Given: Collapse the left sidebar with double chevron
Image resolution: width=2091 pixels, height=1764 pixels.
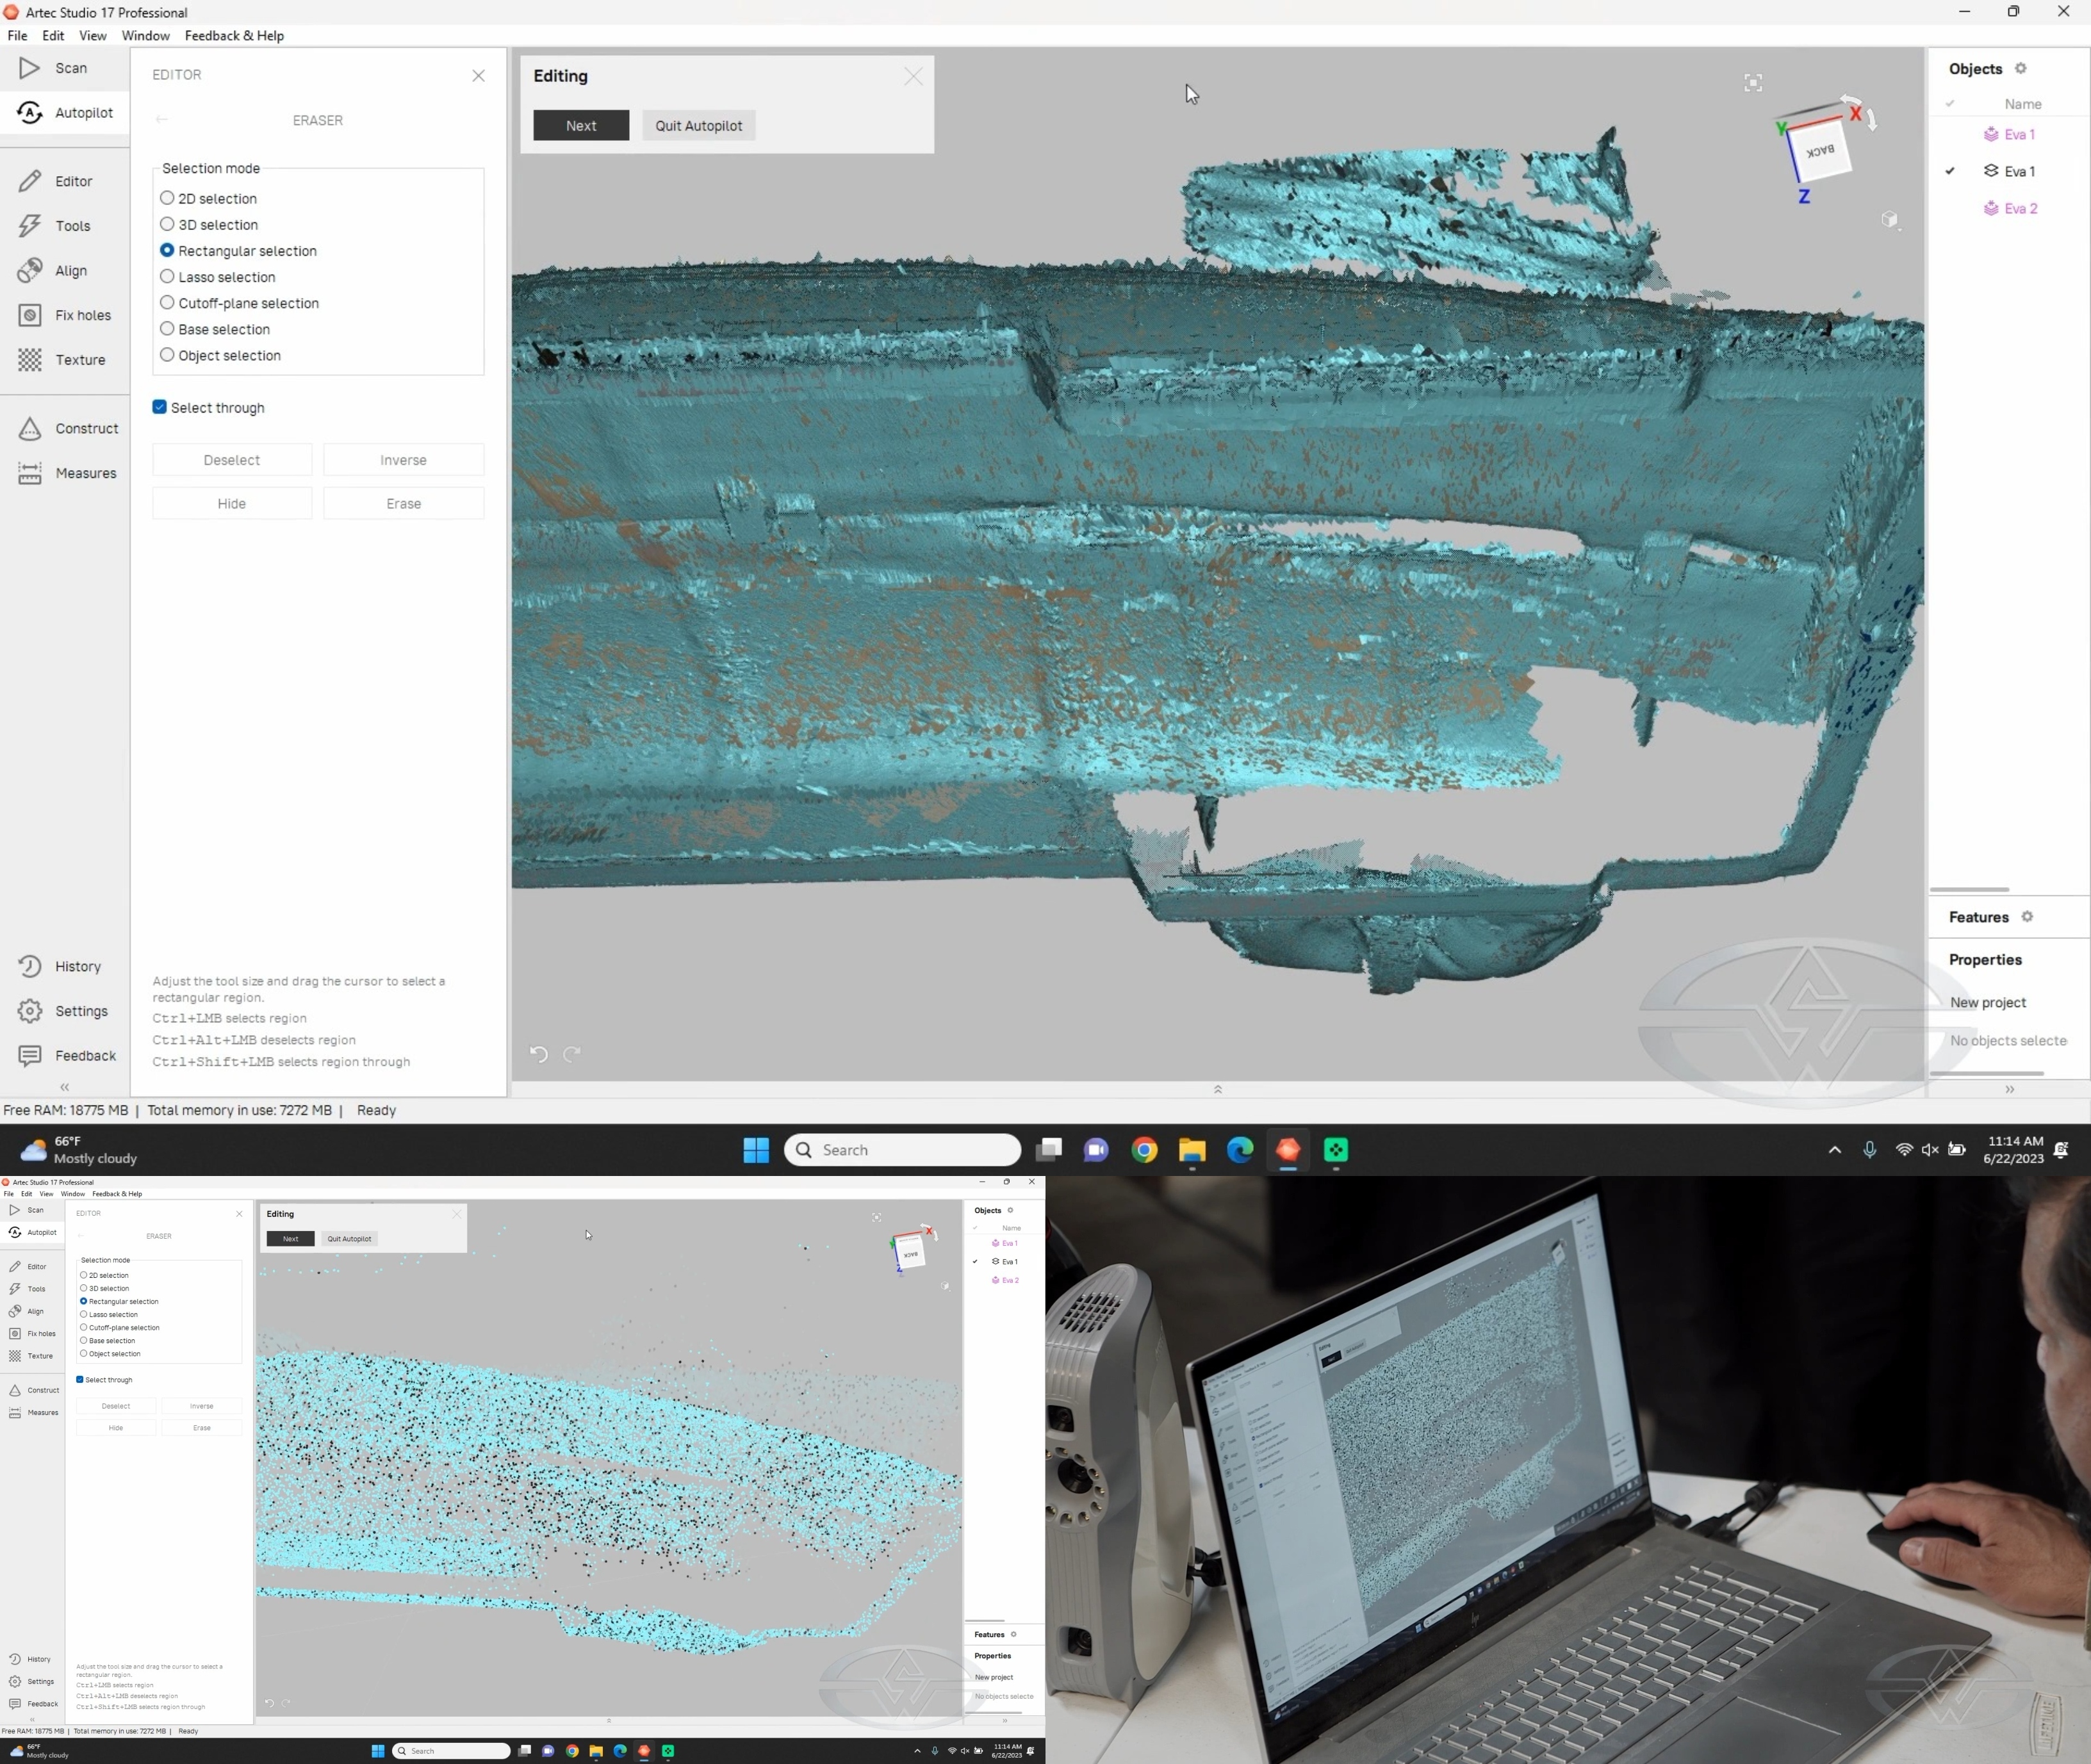Looking at the screenshot, I should (65, 1088).
